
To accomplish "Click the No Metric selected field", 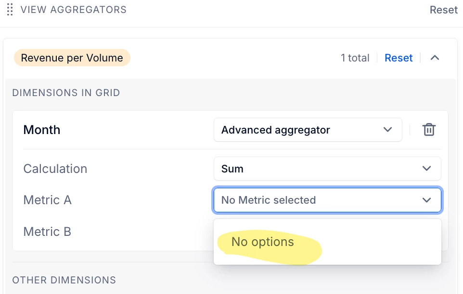I will coord(308,200).
